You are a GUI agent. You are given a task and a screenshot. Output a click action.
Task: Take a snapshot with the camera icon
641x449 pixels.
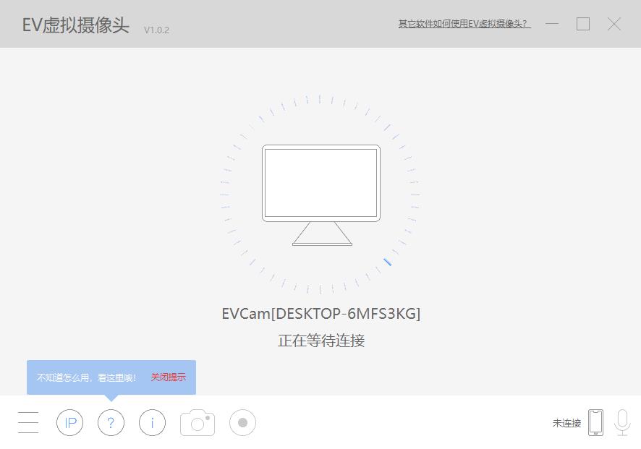(198, 422)
